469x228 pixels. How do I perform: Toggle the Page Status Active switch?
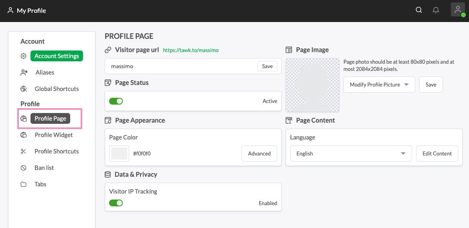click(116, 101)
